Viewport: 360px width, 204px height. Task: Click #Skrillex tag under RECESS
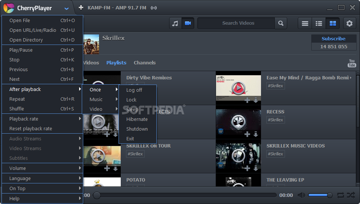click(x=276, y=120)
